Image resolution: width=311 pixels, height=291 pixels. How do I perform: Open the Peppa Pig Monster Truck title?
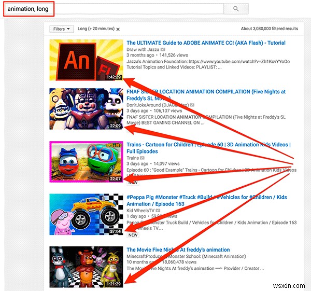click(x=207, y=201)
